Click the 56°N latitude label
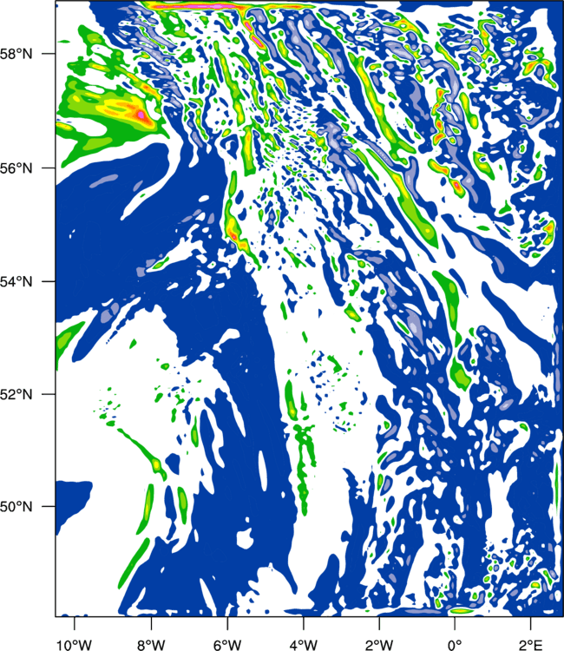The height and width of the screenshot is (651, 564). tap(16, 168)
